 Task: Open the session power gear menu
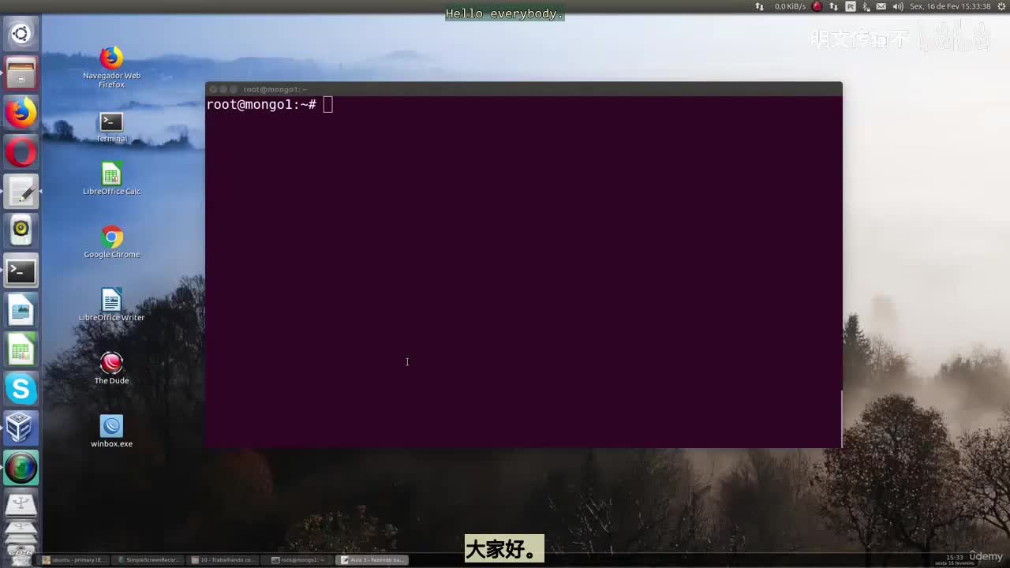tap(1001, 6)
